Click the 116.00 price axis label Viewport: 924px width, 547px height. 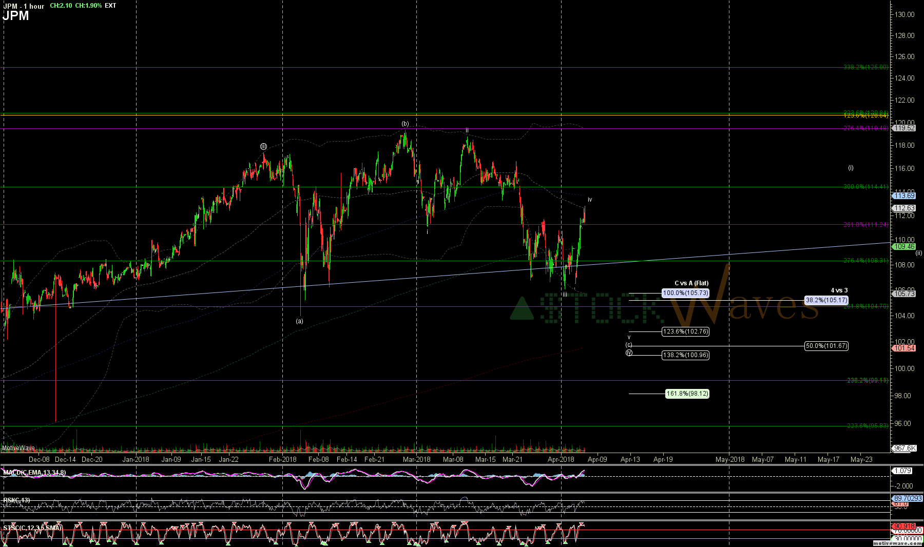(904, 168)
